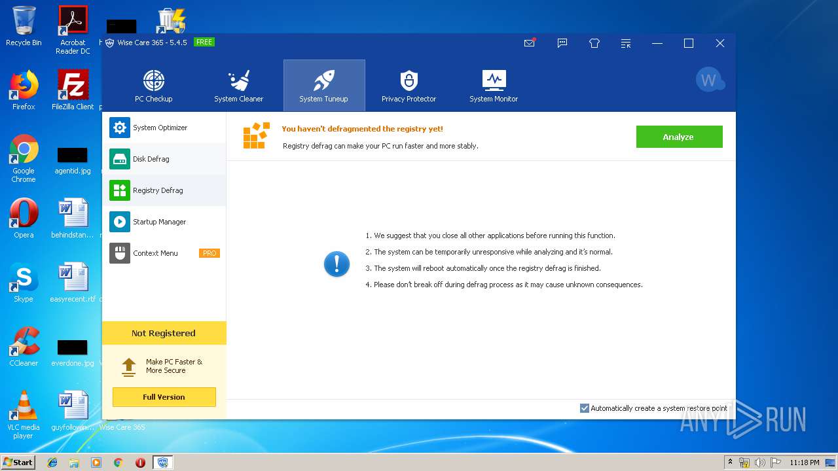Click the System Optimizer gear icon
This screenshot has width=838, height=471.
(x=119, y=128)
